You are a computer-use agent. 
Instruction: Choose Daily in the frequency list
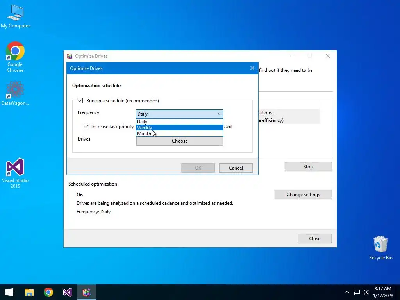click(x=180, y=122)
